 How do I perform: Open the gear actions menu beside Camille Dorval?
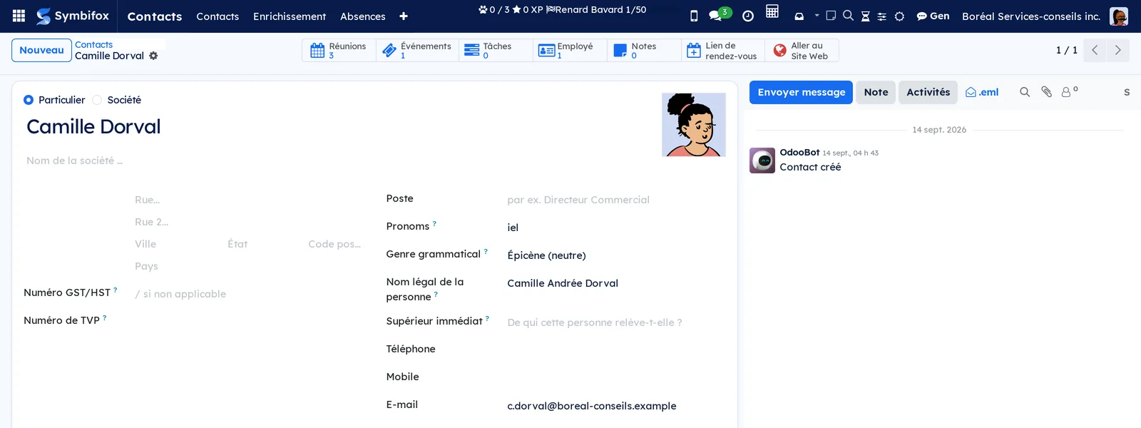[x=153, y=56]
